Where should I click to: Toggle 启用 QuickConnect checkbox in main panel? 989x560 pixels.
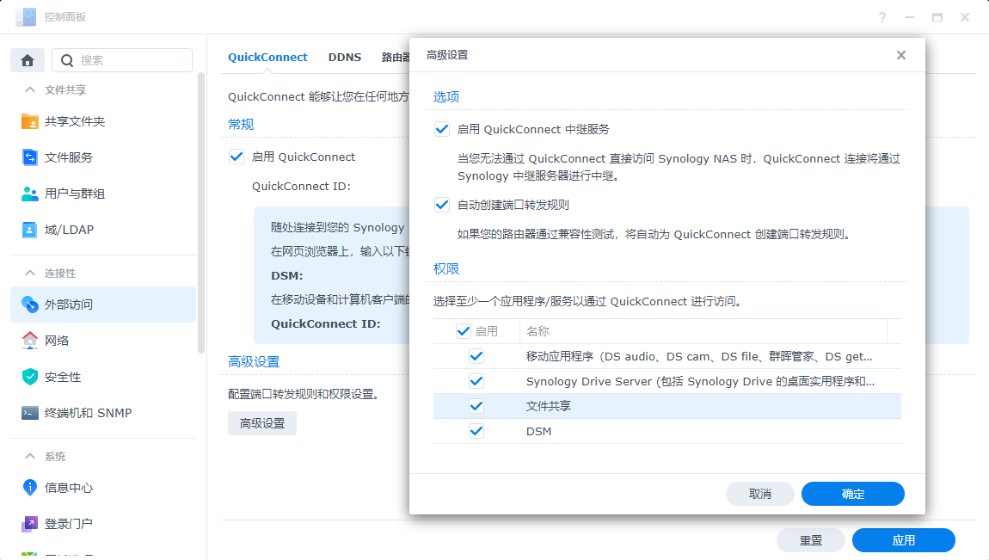point(236,157)
